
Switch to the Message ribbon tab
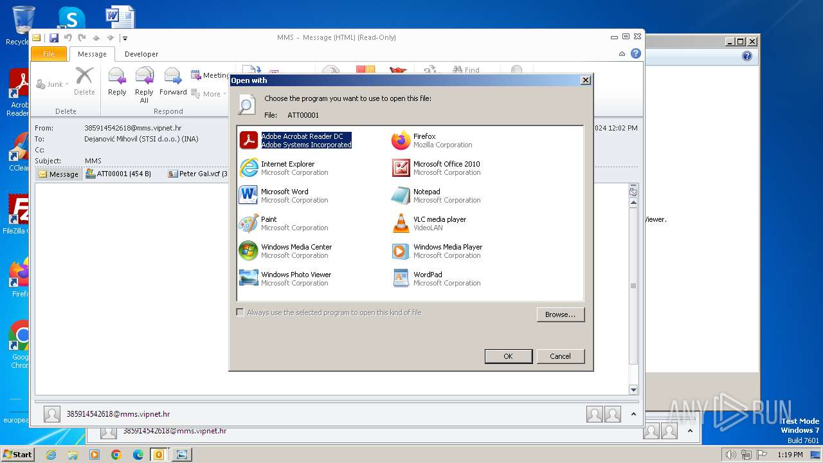pos(92,54)
